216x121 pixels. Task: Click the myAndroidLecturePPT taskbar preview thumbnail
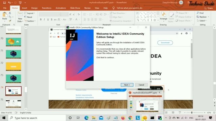[145, 104]
